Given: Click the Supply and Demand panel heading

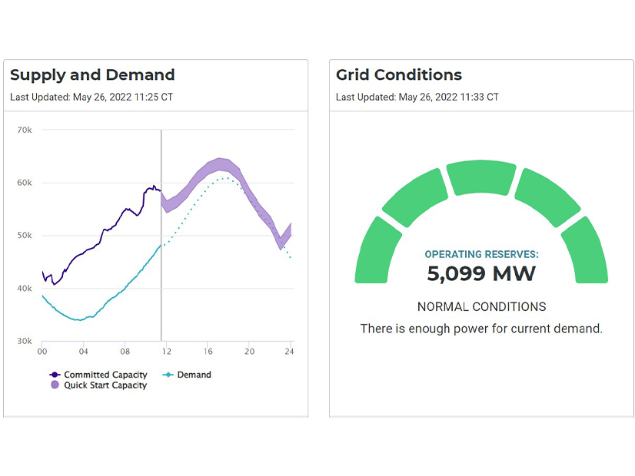Looking at the screenshot, I should [x=92, y=75].
